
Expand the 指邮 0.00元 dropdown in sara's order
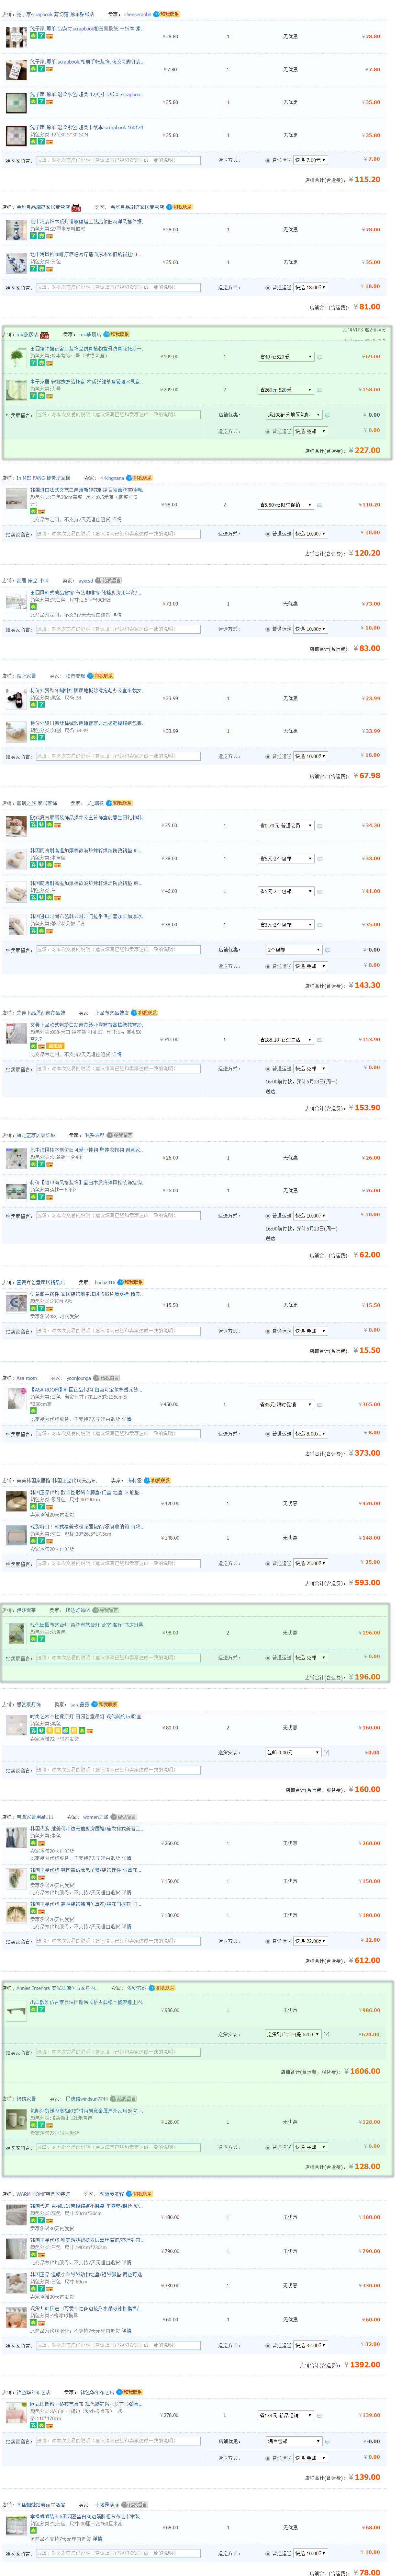point(292,1753)
